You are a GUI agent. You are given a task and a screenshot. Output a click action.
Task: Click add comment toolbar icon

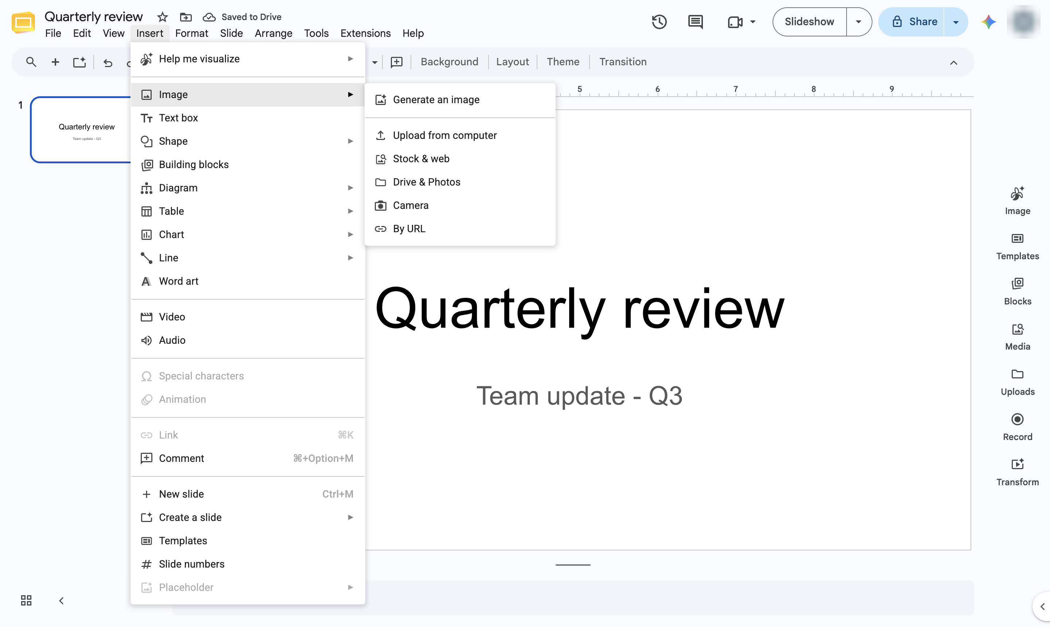click(396, 62)
